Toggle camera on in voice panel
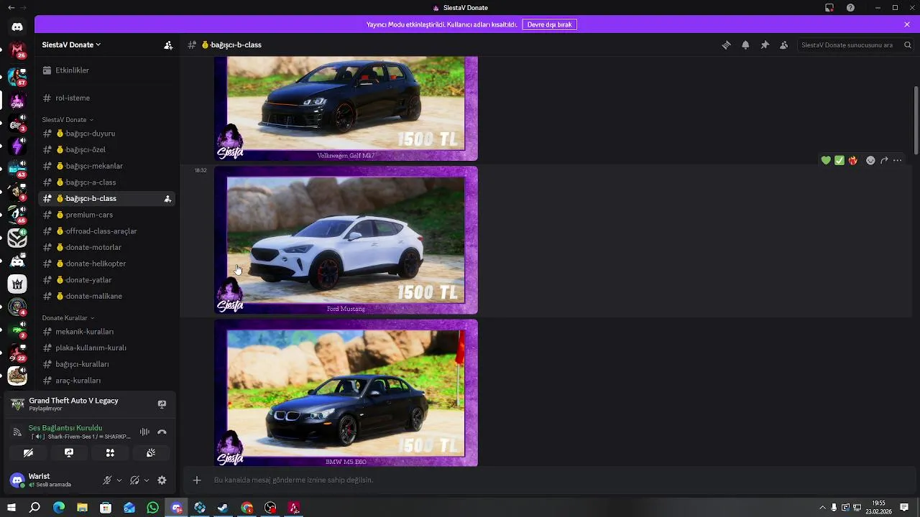This screenshot has width=920, height=517. coord(28,453)
